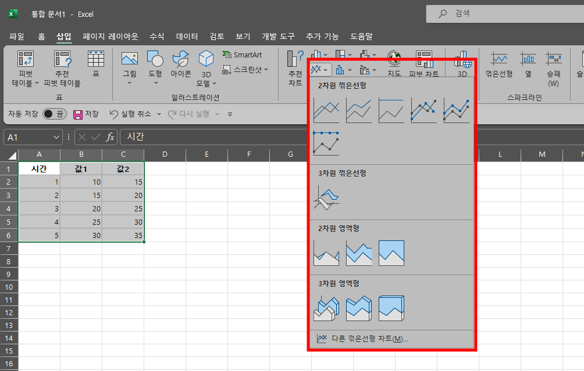584x371 pixels.
Task: Click cell B1 containing 값1
Action: tap(81, 169)
